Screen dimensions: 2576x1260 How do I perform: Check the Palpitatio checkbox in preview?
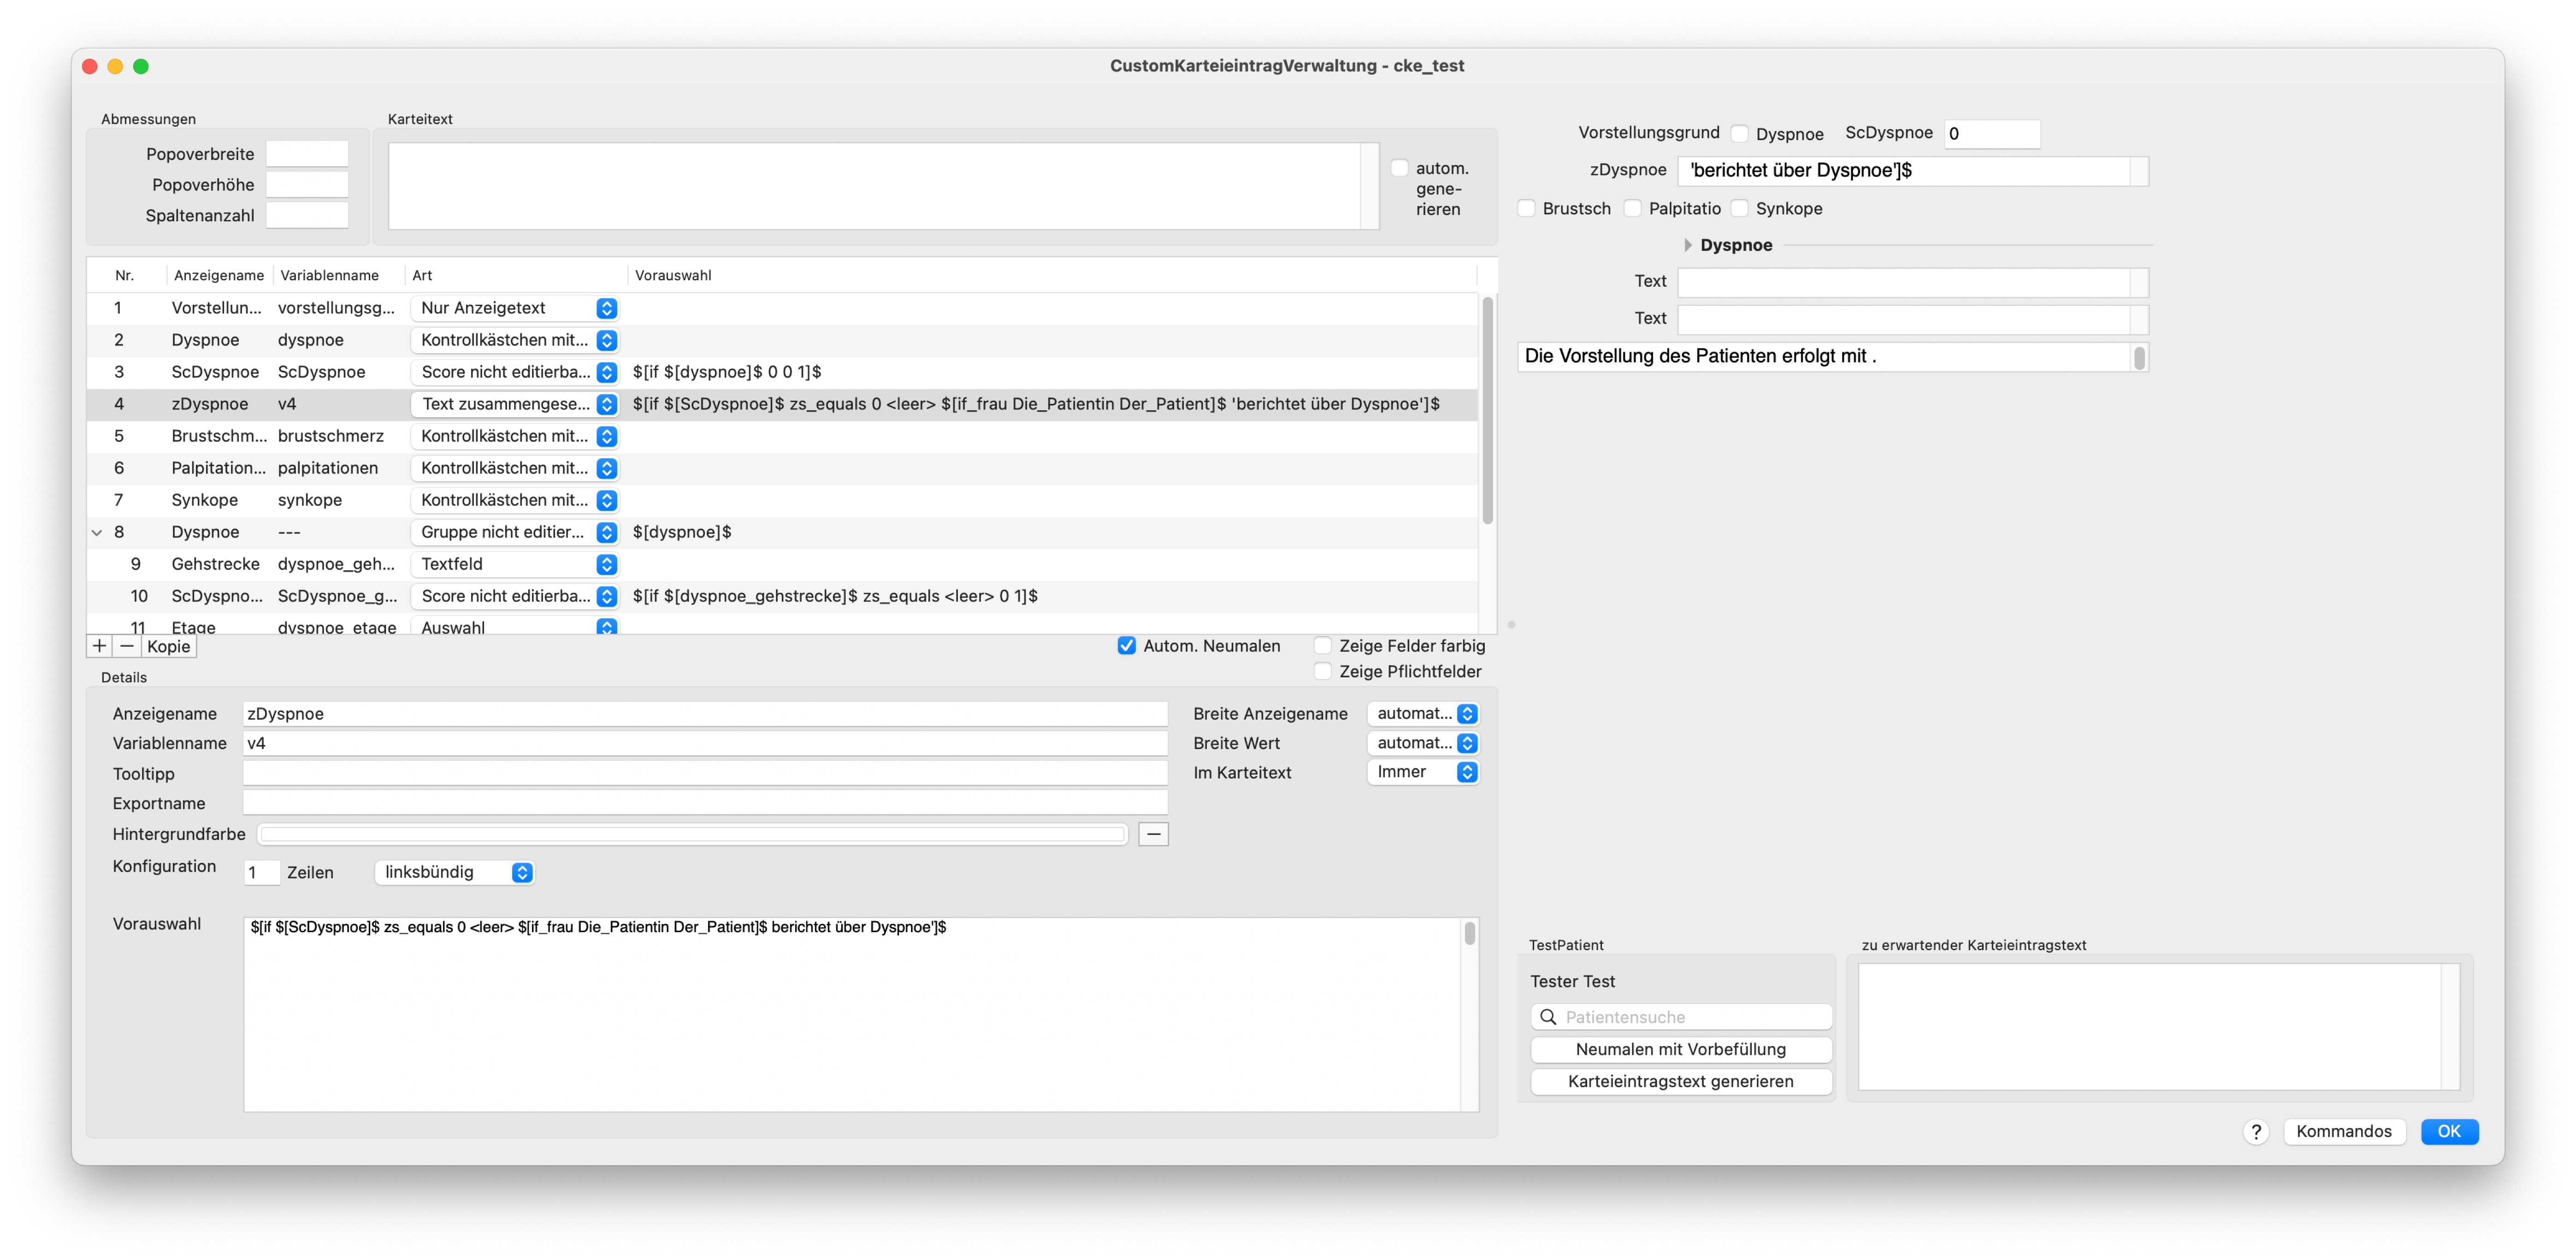tap(1633, 208)
